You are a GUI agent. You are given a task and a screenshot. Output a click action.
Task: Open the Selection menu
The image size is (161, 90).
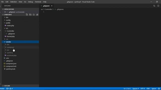tap(13, 2)
